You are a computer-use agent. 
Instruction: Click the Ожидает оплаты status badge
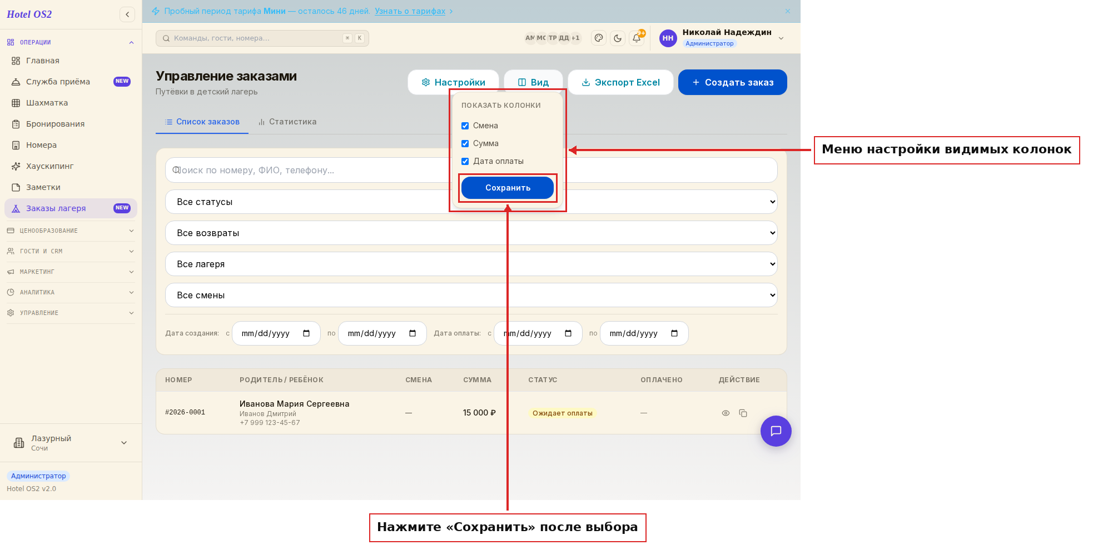point(562,413)
